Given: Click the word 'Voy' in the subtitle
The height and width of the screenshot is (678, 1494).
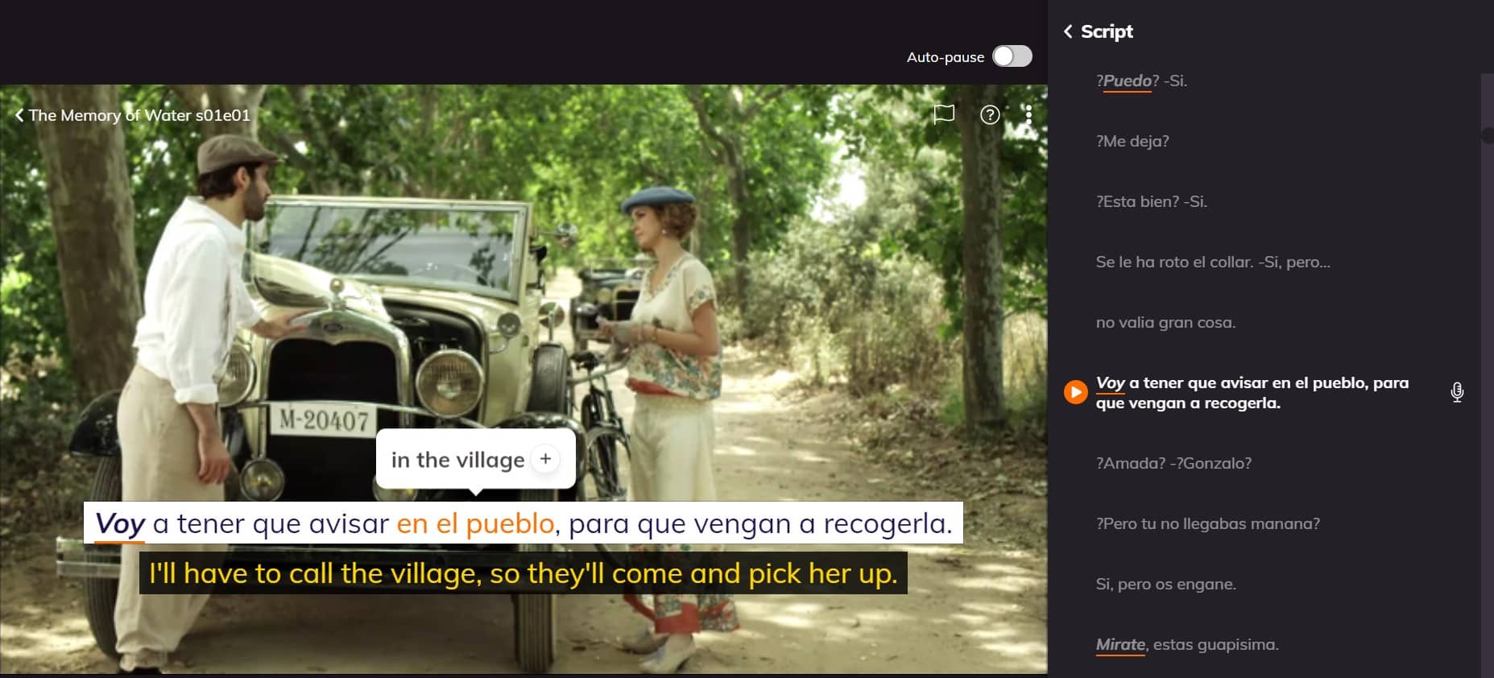Looking at the screenshot, I should pyautogui.click(x=120, y=523).
